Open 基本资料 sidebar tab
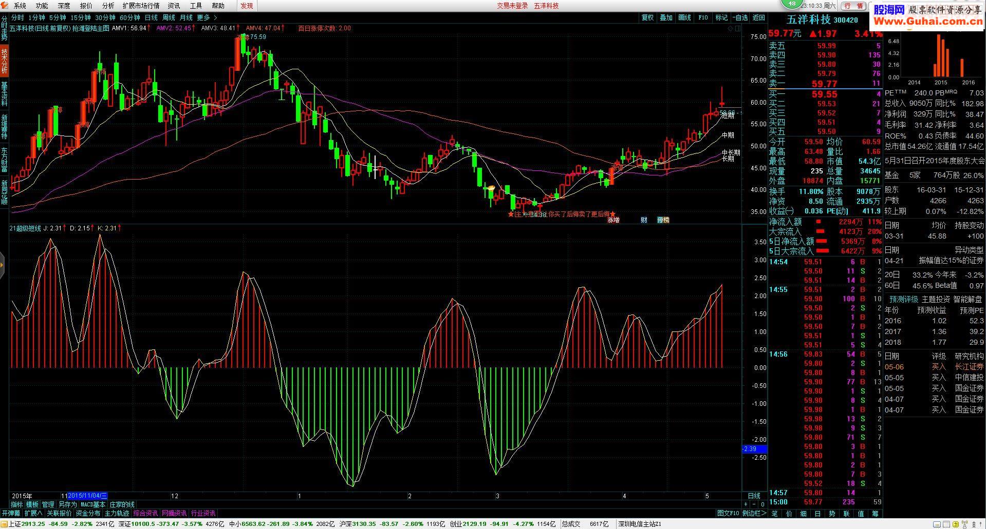The image size is (986, 529). click(x=4, y=94)
